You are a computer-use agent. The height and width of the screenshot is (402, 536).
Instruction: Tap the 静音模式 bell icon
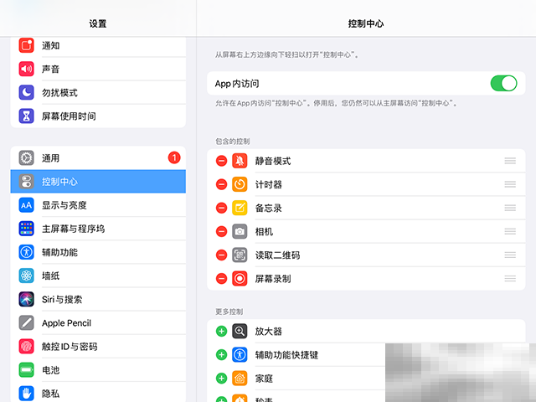[240, 161]
